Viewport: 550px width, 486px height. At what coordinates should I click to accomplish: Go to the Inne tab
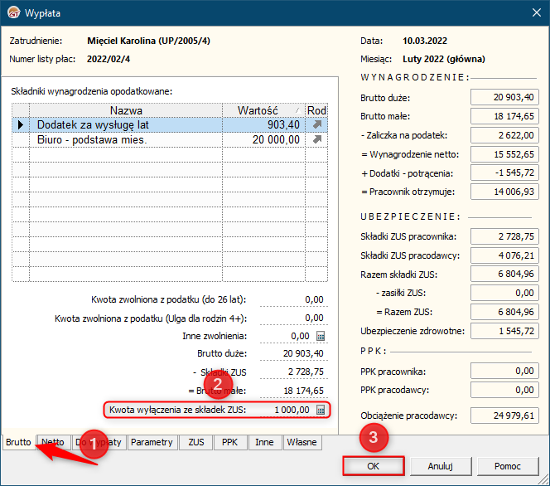click(x=264, y=442)
